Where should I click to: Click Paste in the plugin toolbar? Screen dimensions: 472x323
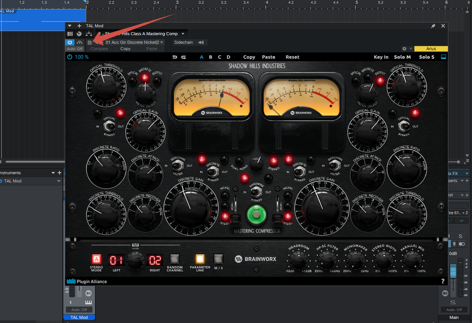pos(269,57)
